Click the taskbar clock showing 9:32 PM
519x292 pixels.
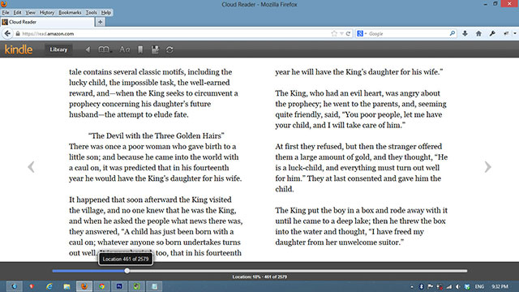[x=500, y=286]
